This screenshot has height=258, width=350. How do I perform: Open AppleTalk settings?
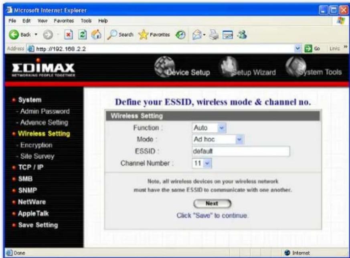(x=33, y=214)
